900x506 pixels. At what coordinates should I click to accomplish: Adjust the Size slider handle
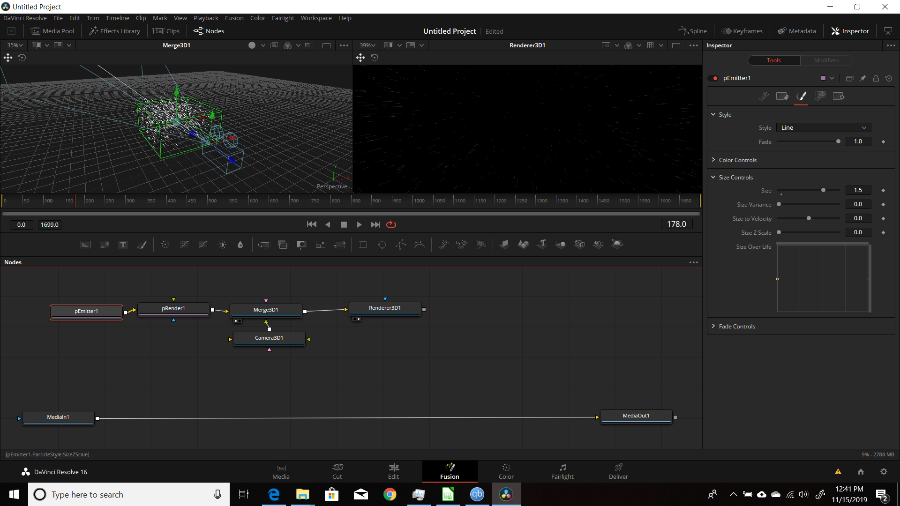click(823, 190)
